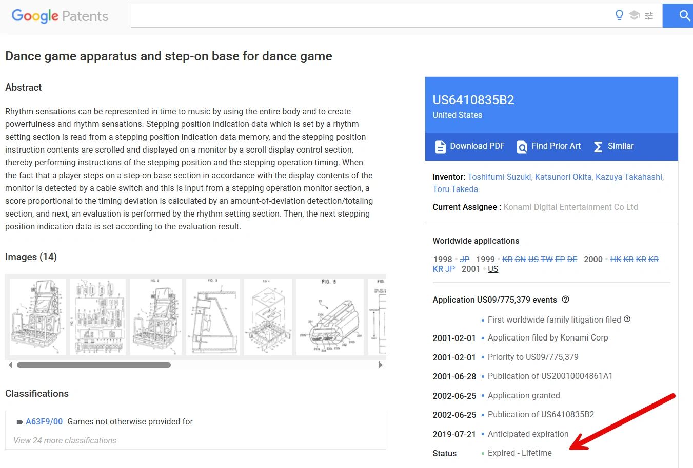Expand View 24 more classifications
This screenshot has width=693, height=468.
65,440
